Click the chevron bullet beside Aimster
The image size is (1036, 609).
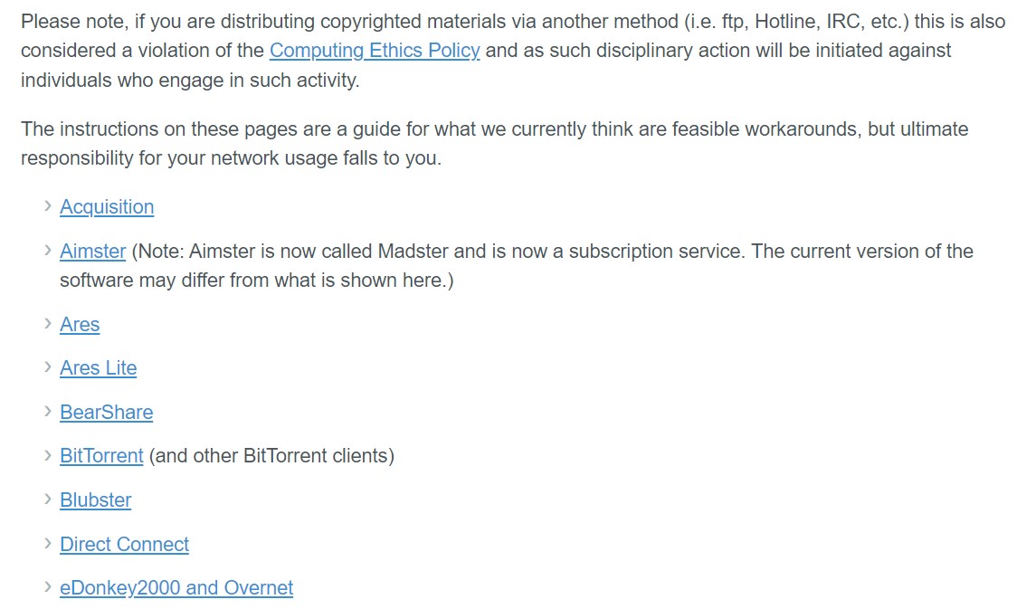[48, 251]
